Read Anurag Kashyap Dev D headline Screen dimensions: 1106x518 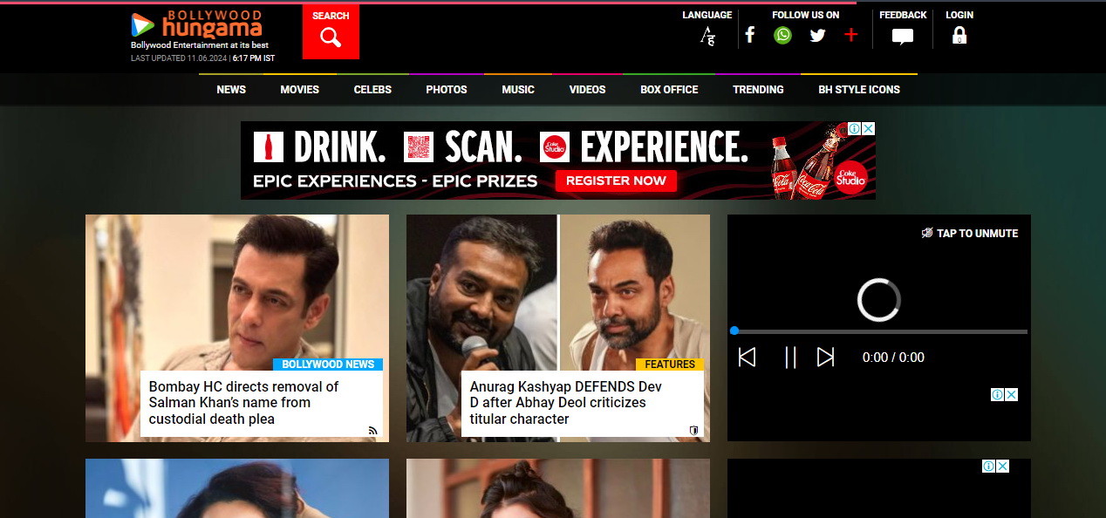566,403
